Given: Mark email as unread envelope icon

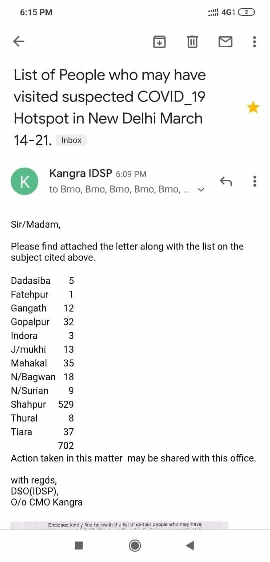Looking at the screenshot, I should coord(225,42).
